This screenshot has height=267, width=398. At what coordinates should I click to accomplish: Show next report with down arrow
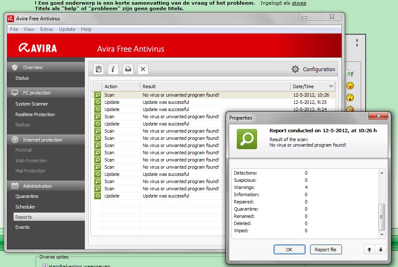click(381, 250)
